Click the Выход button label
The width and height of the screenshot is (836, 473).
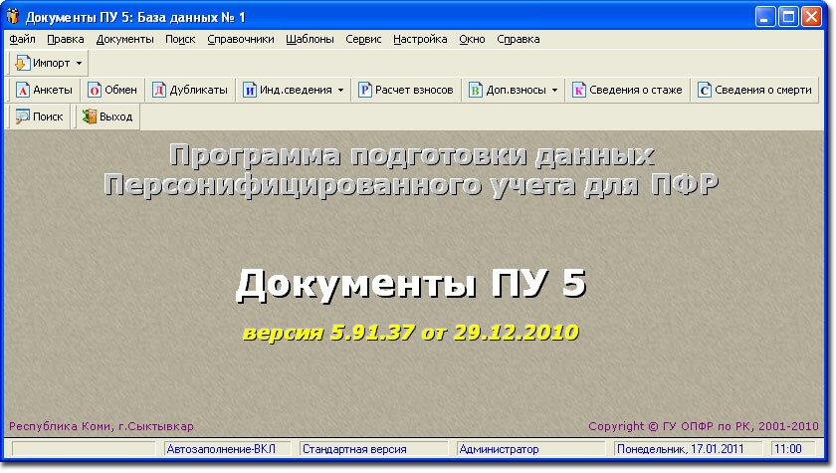point(115,117)
